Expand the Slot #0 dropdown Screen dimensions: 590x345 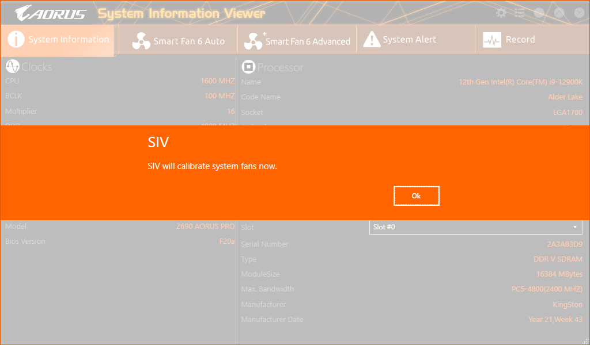click(475, 227)
